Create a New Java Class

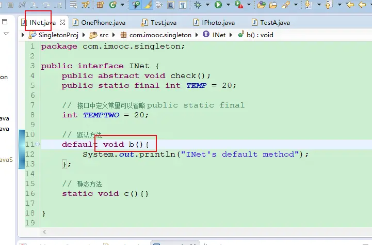(x=113, y=5)
